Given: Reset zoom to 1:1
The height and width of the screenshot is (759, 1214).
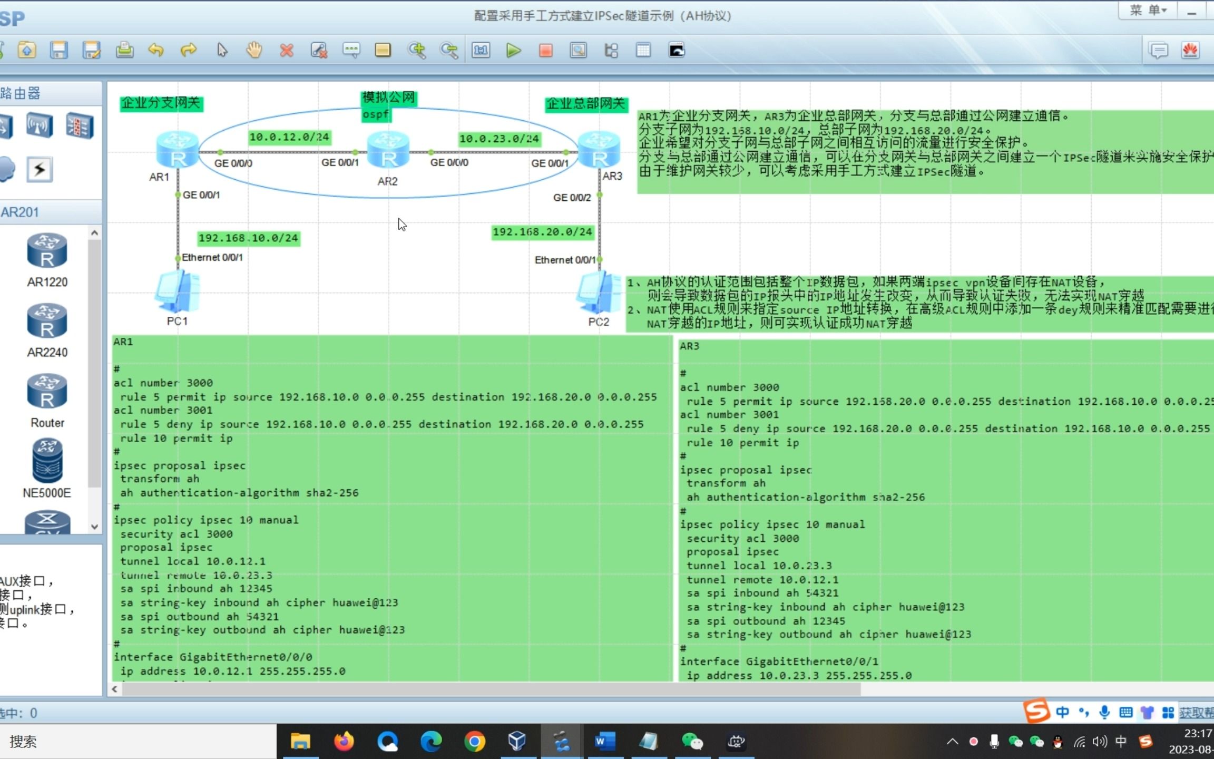Looking at the screenshot, I should pos(481,51).
